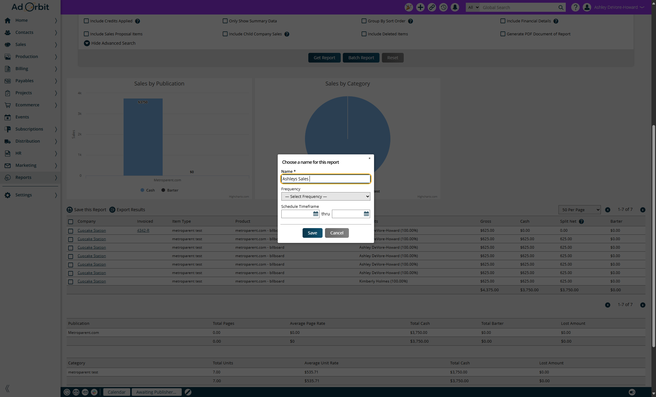The height and width of the screenshot is (397, 656).
Task: Click the global search magnifier icon
Action: click(561, 8)
